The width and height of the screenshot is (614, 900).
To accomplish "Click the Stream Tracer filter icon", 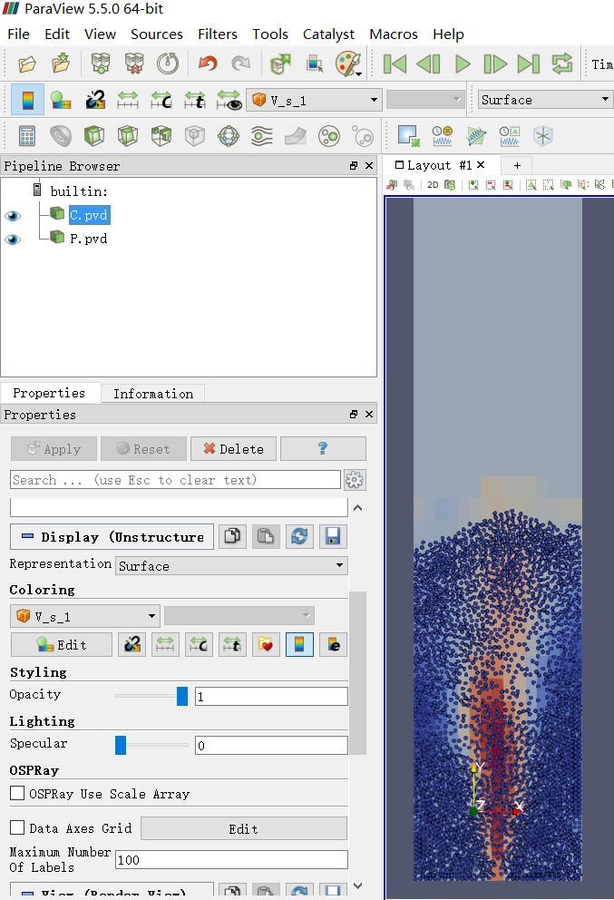I will [262, 136].
